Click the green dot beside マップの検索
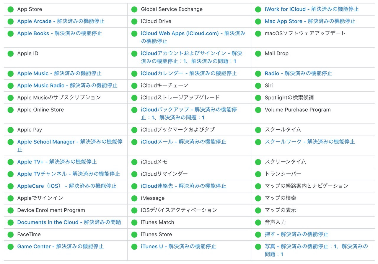Screen dimensions: 378x264 (x=258, y=198)
